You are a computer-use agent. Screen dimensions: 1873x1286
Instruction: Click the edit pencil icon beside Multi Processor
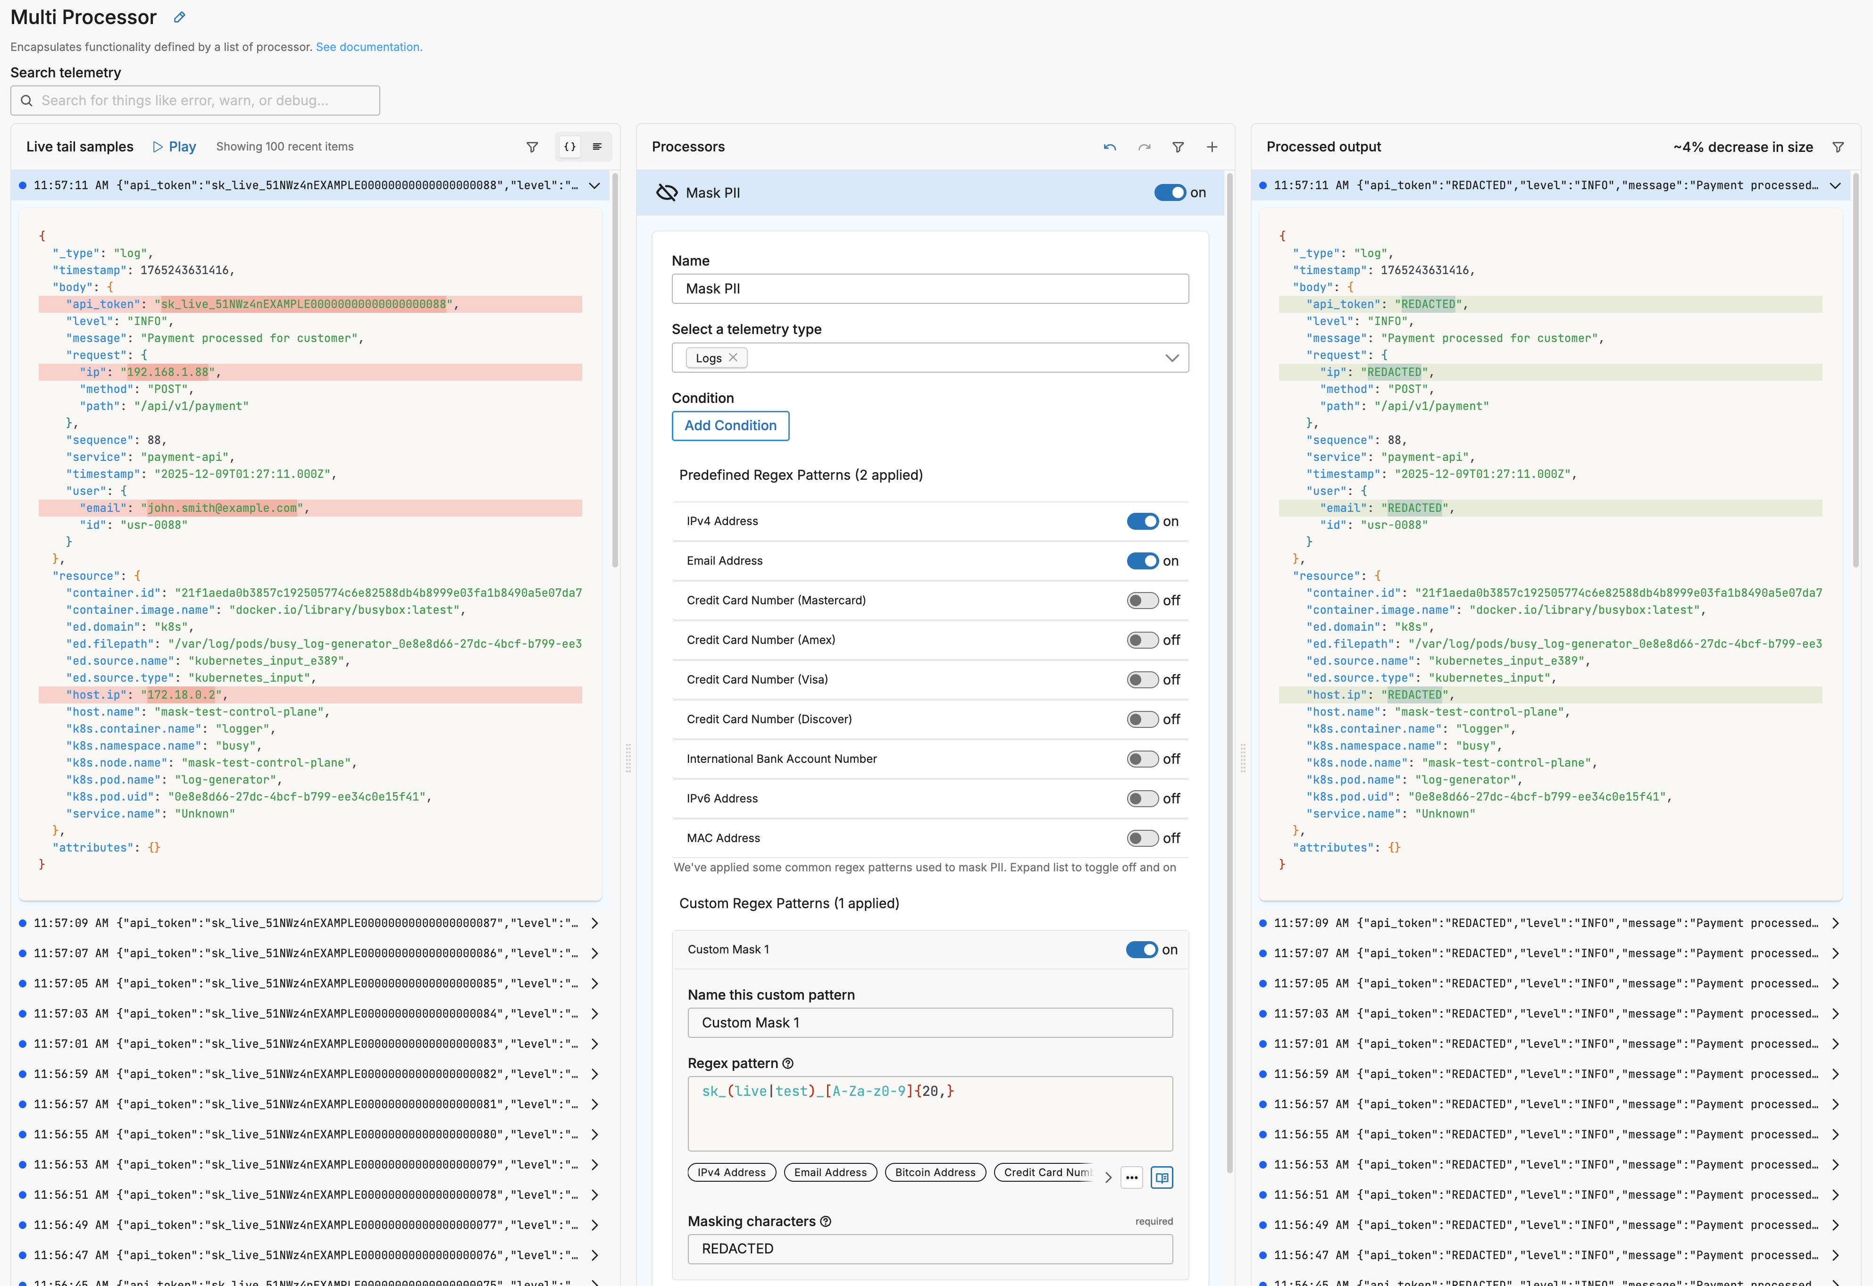click(x=180, y=17)
